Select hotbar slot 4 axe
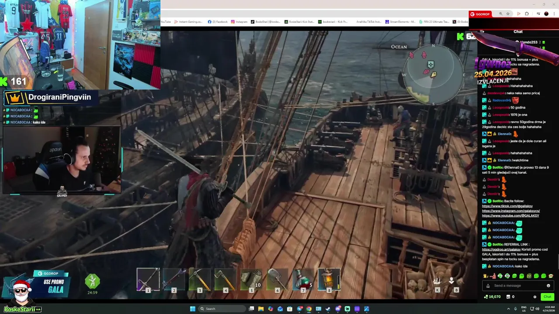 (225, 280)
